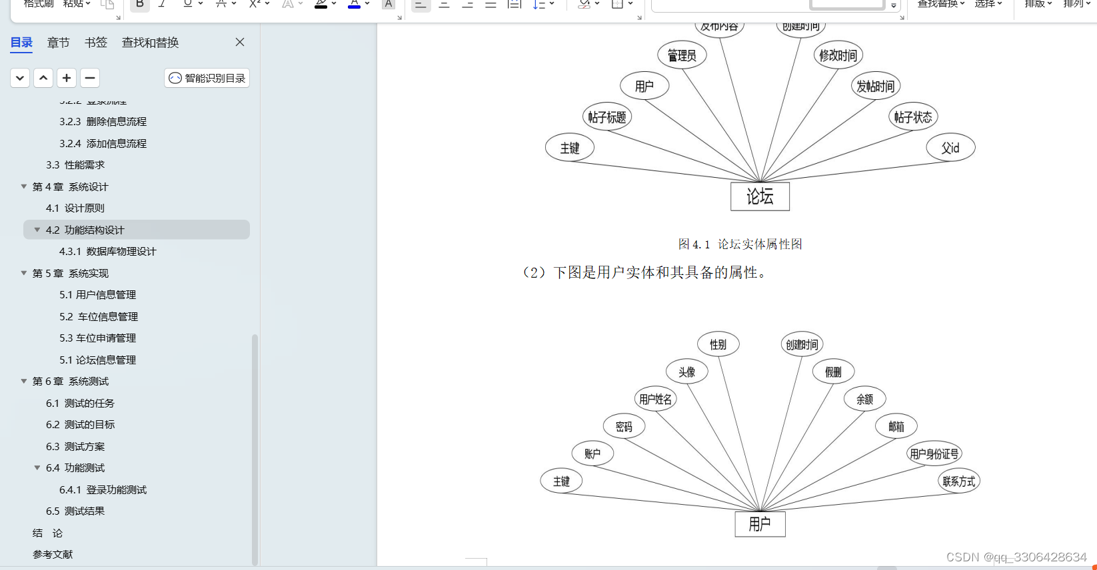Click the copy icon near paste

pyautogui.click(x=107, y=4)
